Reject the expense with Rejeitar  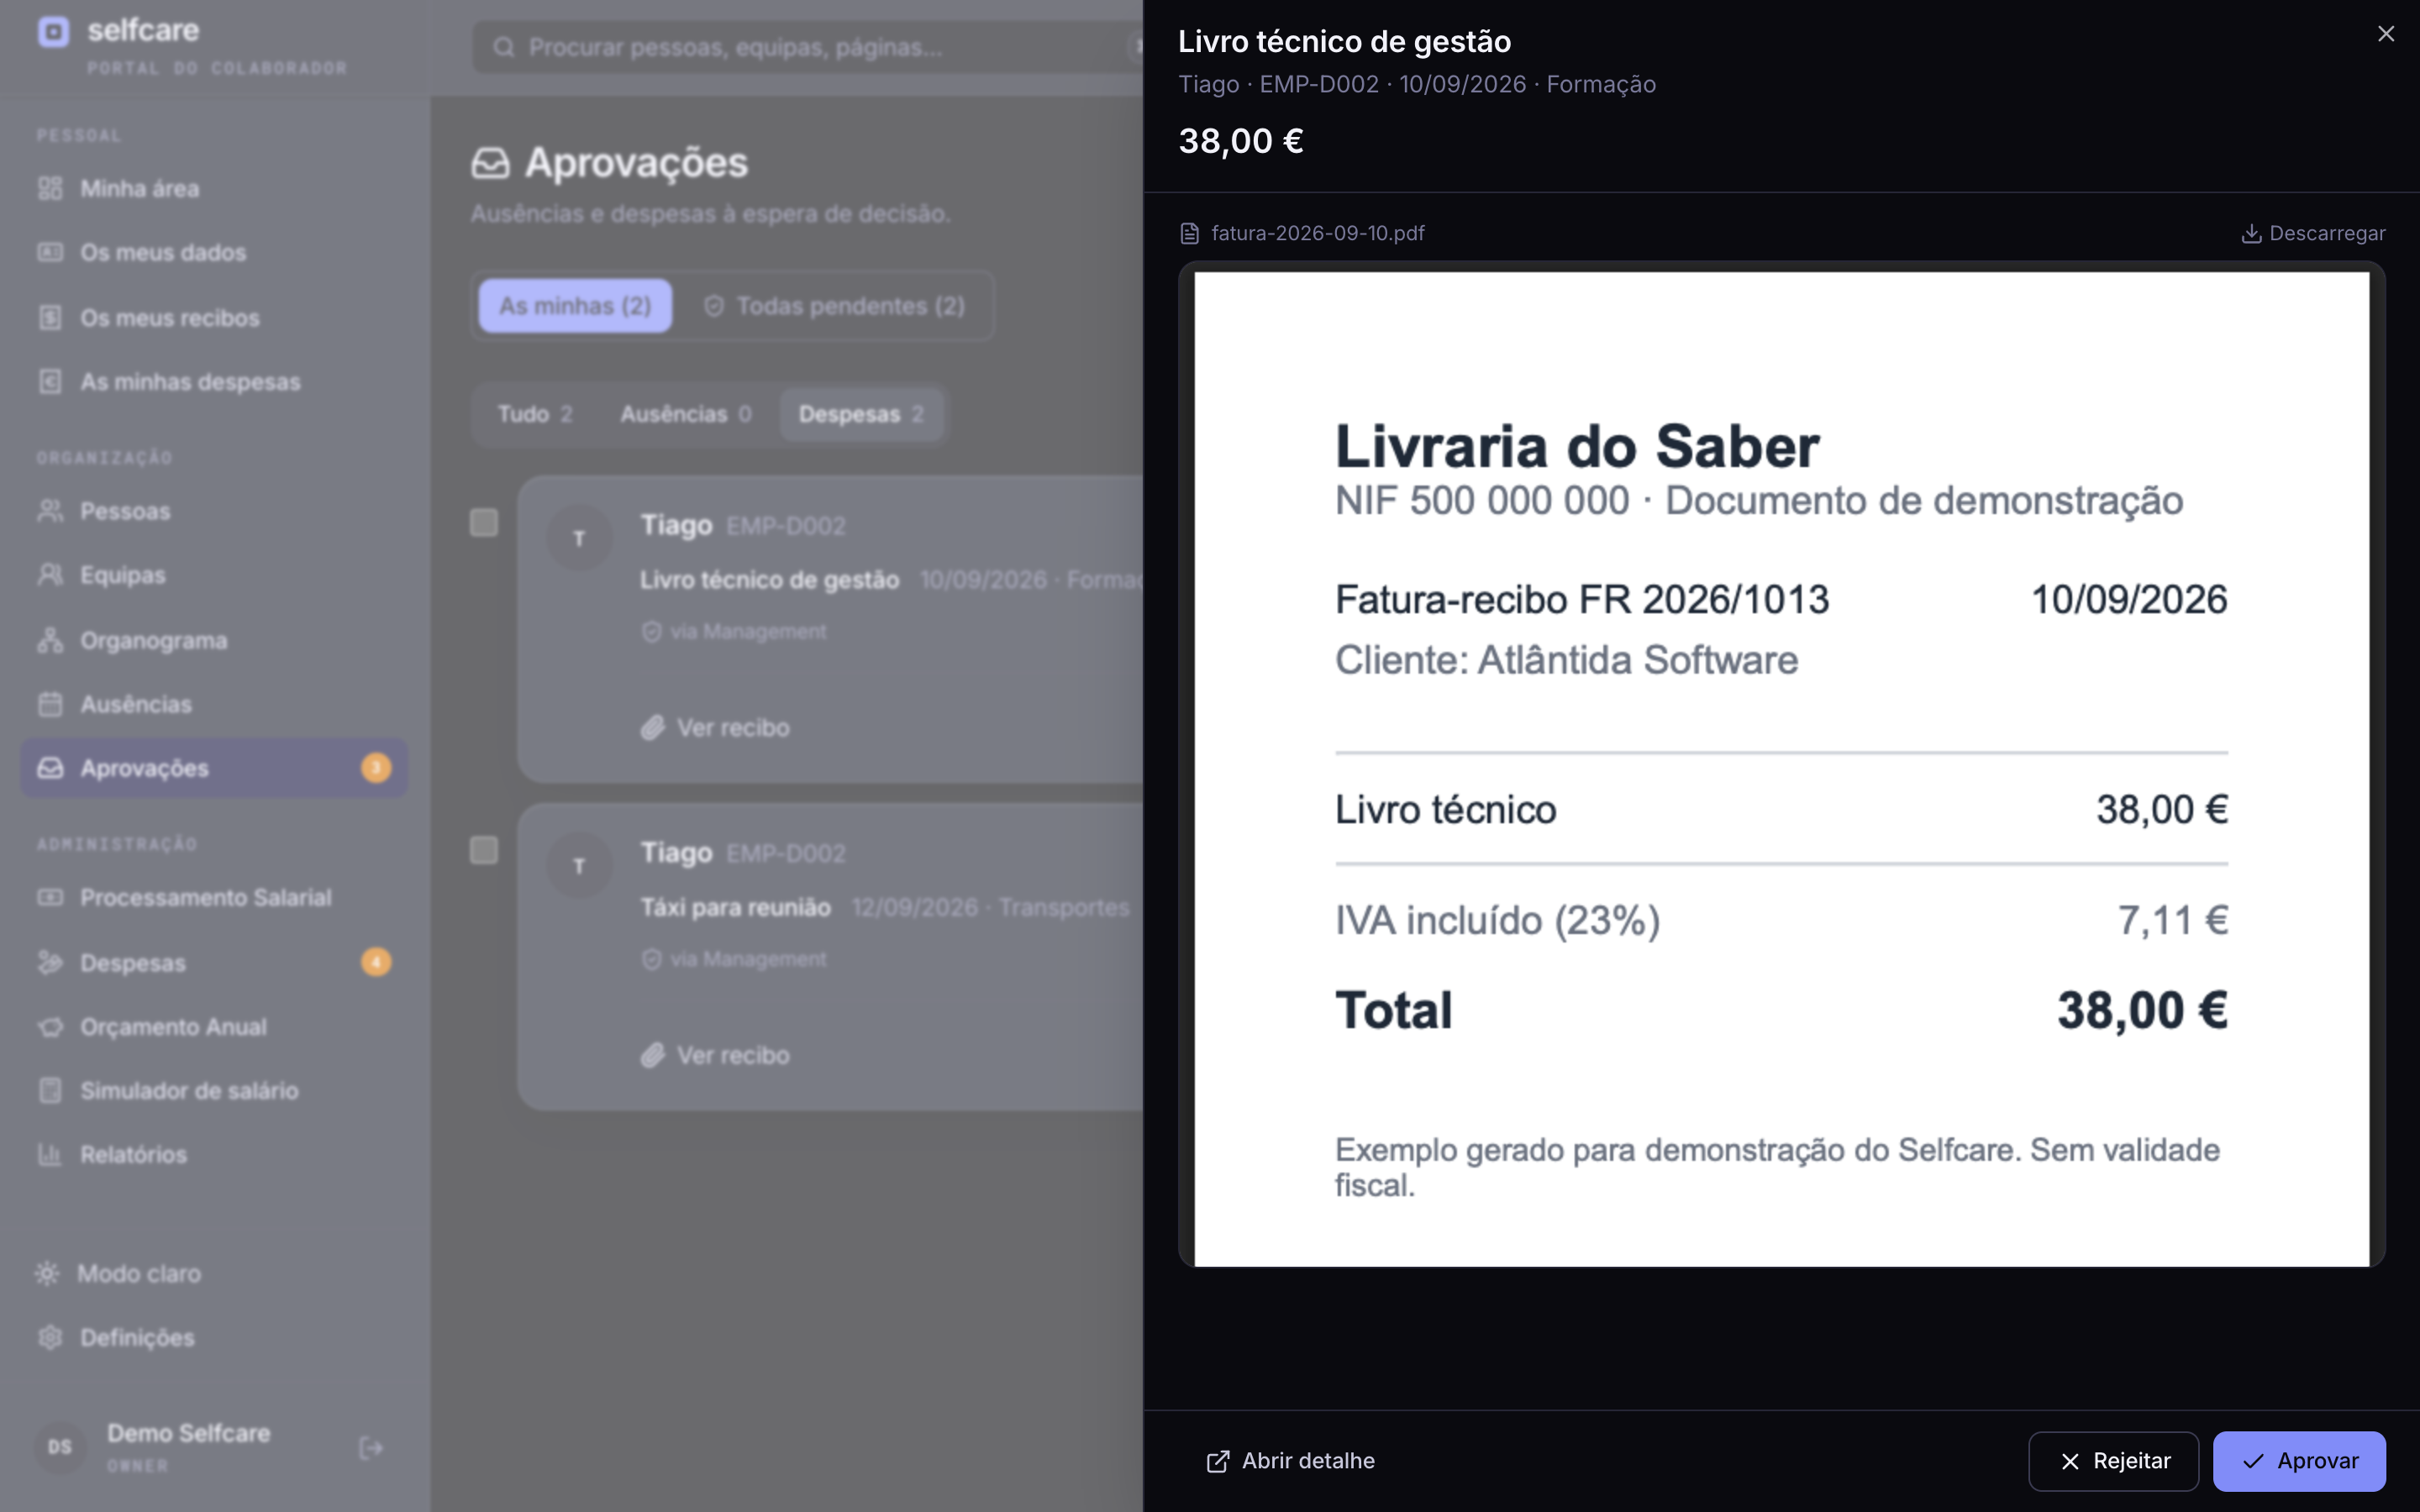[2113, 1461]
